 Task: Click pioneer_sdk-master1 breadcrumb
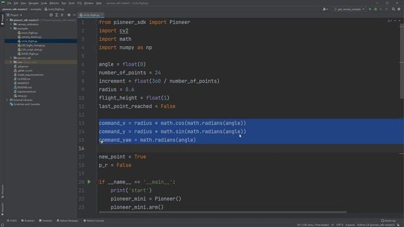[15, 9]
